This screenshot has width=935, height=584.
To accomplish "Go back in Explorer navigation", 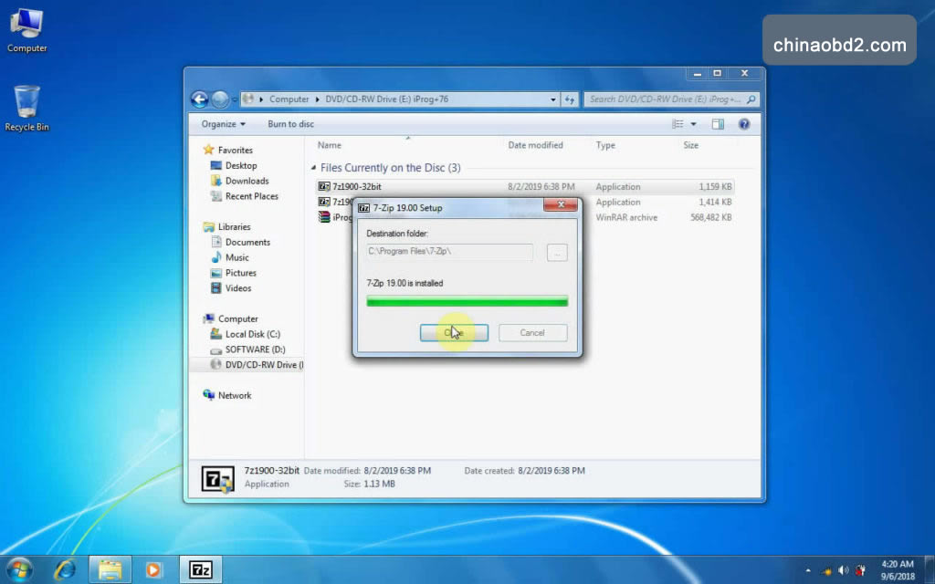I will [200, 99].
